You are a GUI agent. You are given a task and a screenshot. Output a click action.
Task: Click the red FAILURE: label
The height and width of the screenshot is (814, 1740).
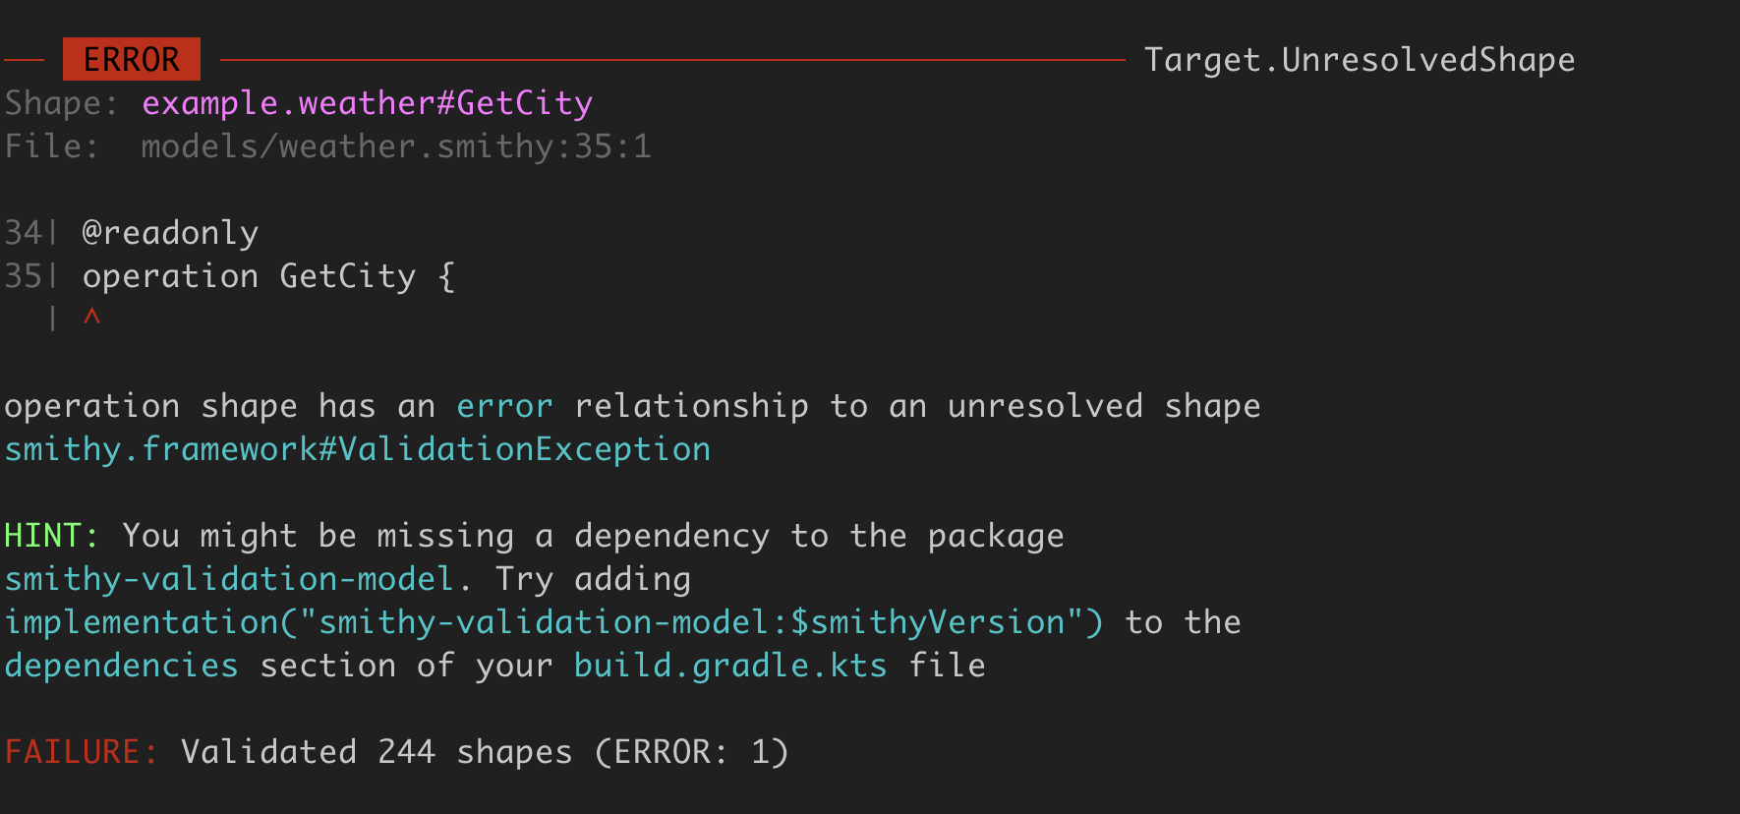click(82, 752)
